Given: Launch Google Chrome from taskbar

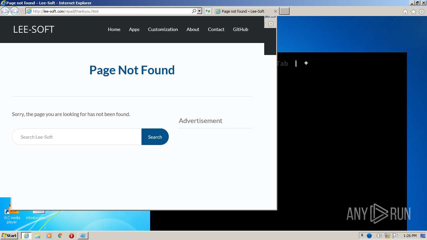Looking at the screenshot, I should click(60, 236).
